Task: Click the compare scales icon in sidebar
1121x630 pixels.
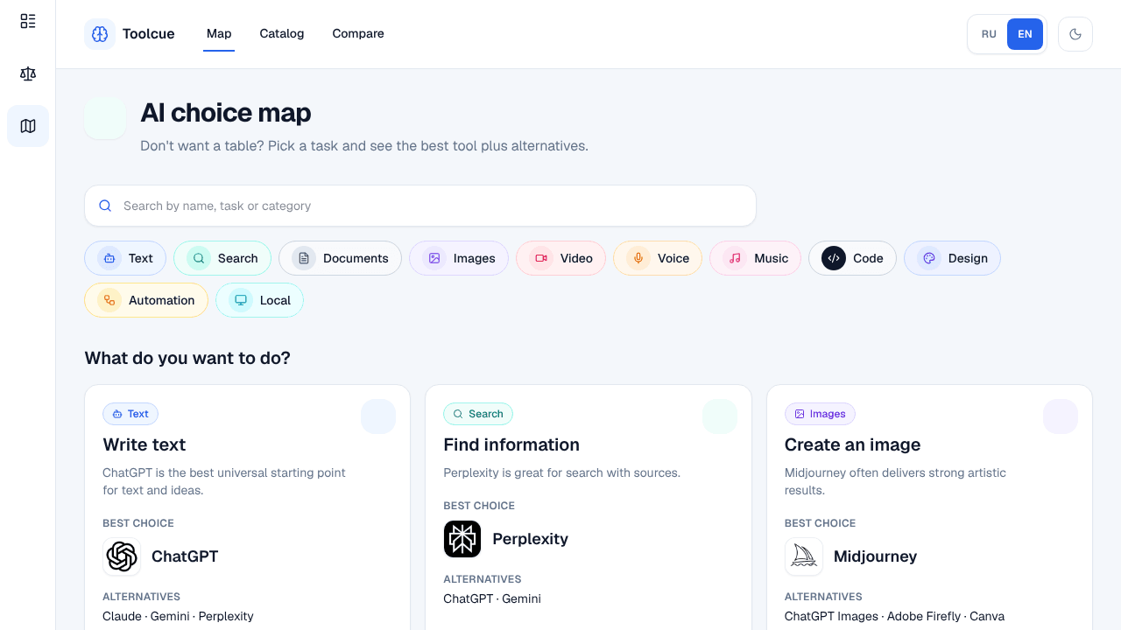Action: 28,73
